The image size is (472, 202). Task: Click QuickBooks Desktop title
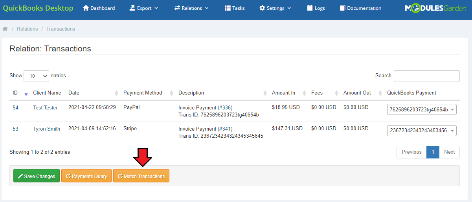pos(38,8)
